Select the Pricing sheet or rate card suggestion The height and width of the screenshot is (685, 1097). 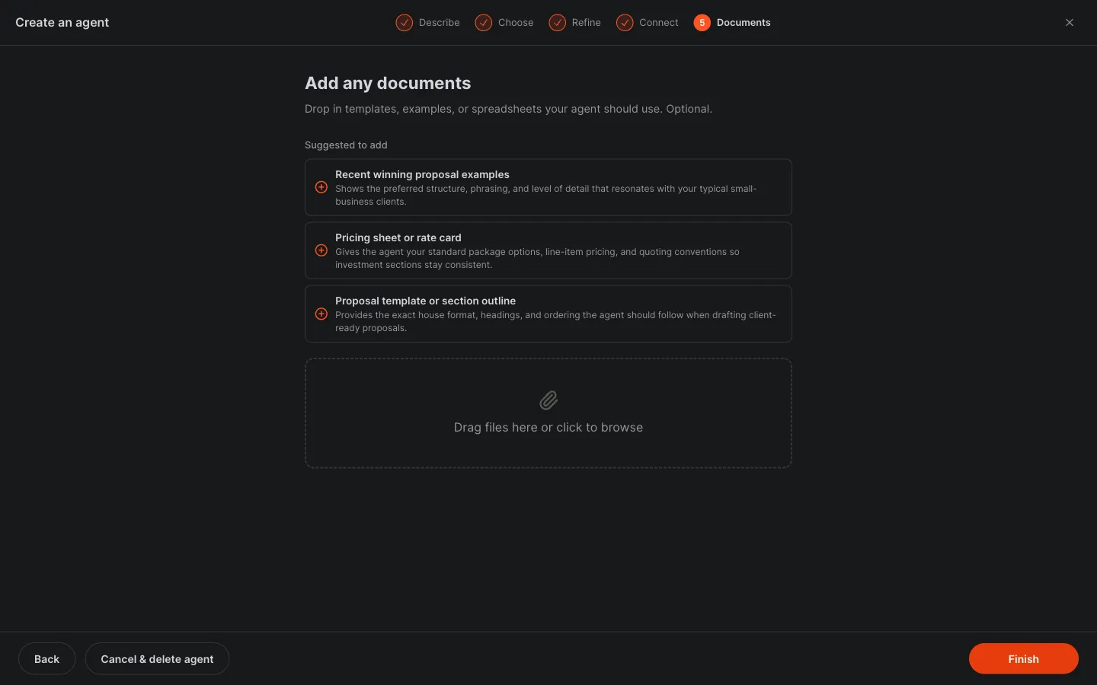coord(548,250)
